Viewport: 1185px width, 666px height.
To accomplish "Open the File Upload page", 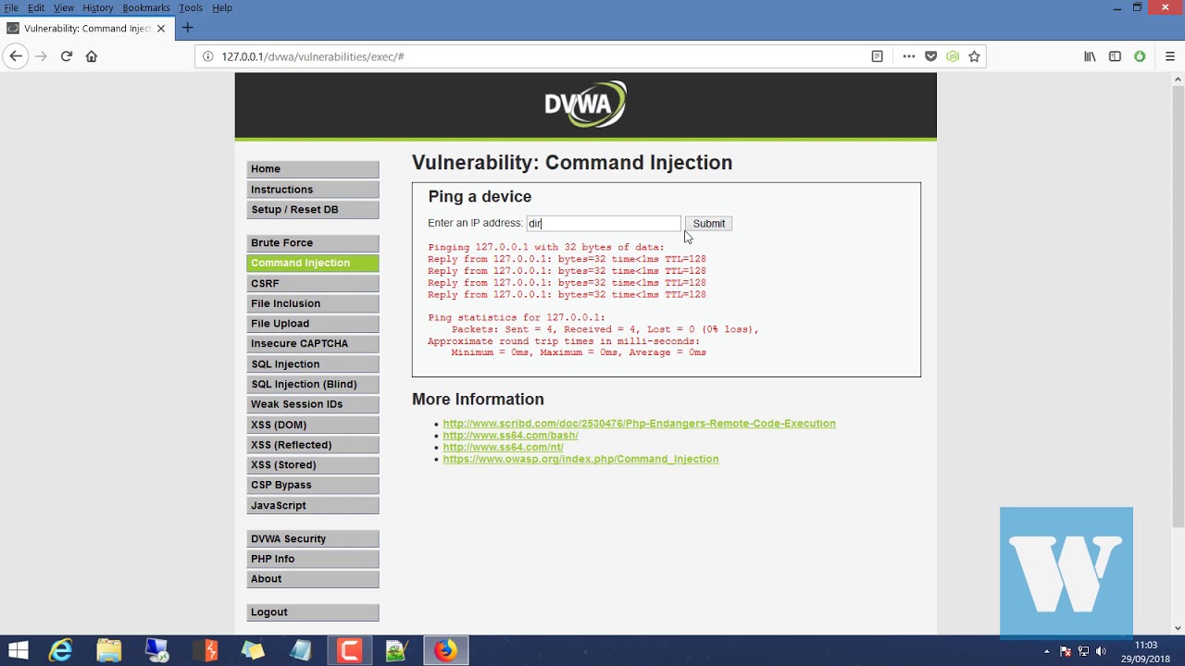I will pyautogui.click(x=313, y=324).
